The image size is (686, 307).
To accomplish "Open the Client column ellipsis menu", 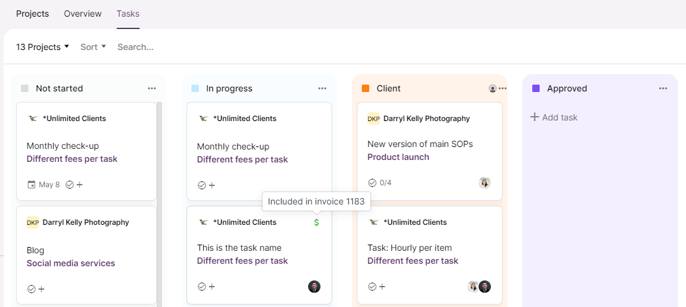I will 503,88.
